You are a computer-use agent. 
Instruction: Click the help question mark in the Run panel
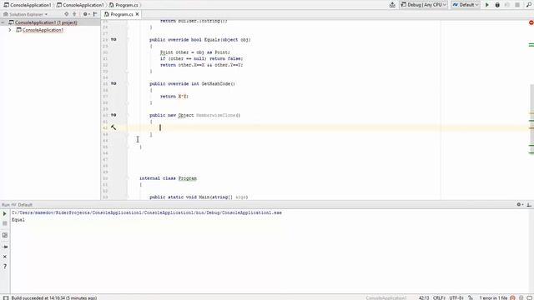[x=5, y=267]
